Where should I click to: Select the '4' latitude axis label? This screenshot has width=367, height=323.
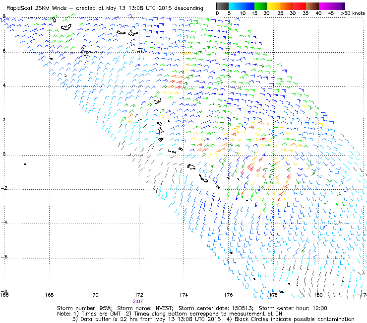(x=4, y=85)
